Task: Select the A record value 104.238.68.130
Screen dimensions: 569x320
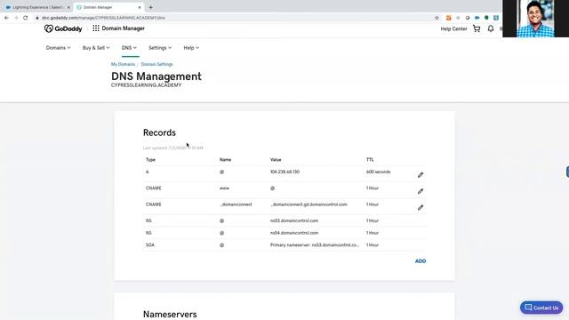Action: [284, 172]
